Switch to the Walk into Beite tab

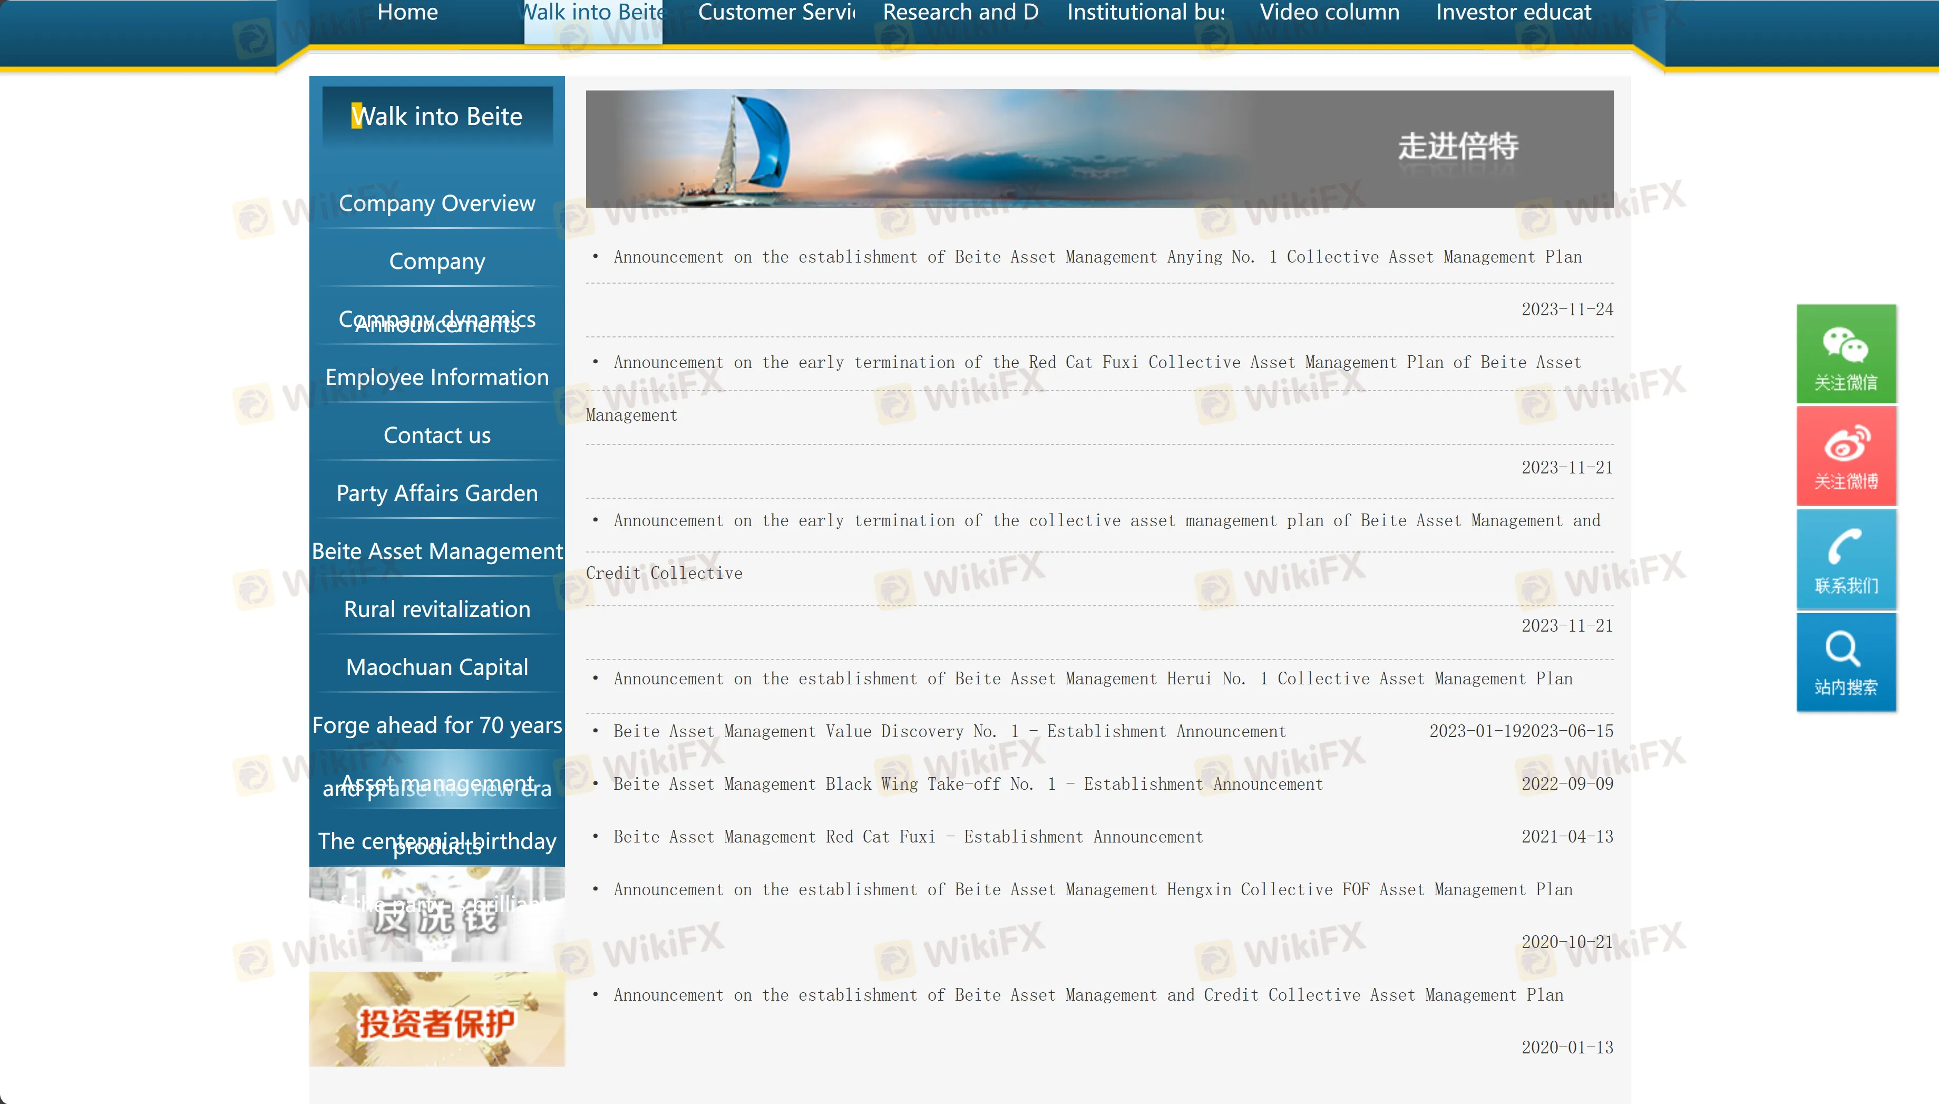pyautogui.click(x=593, y=12)
